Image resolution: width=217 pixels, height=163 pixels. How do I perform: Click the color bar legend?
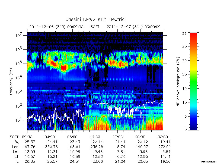click(193, 81)
